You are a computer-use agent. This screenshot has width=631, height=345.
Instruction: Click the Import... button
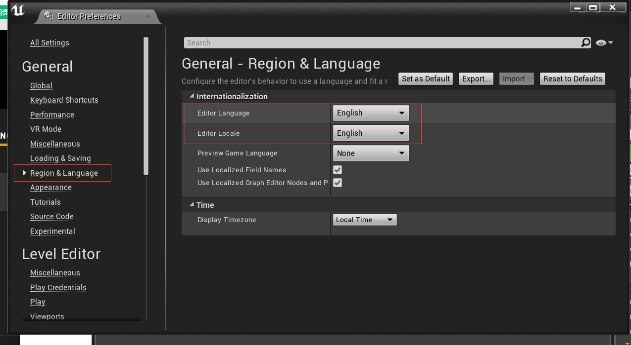click(x=517, y=79)
